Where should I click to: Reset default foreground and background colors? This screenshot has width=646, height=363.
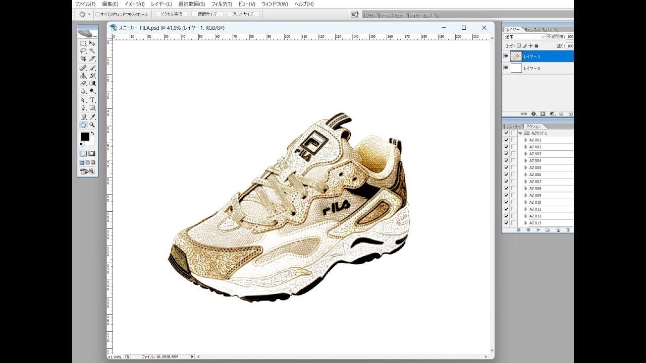(81, 145)
